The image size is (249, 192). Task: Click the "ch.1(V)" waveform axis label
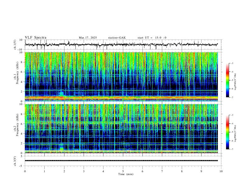point(15,45)
